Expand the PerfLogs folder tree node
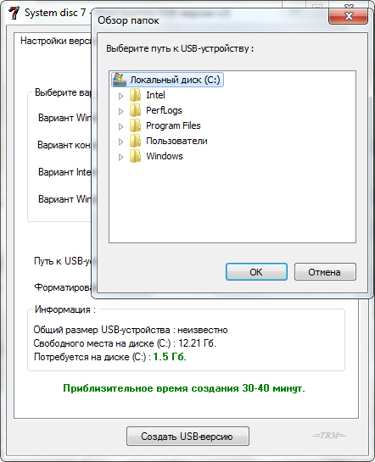The image size is (375, 462). [x=120, y=111]
